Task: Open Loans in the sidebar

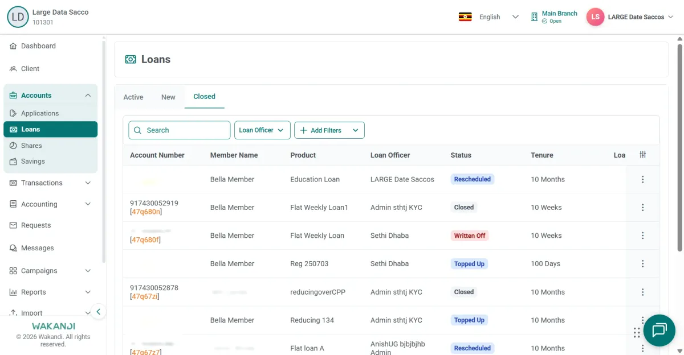Action: coord(51,129)
